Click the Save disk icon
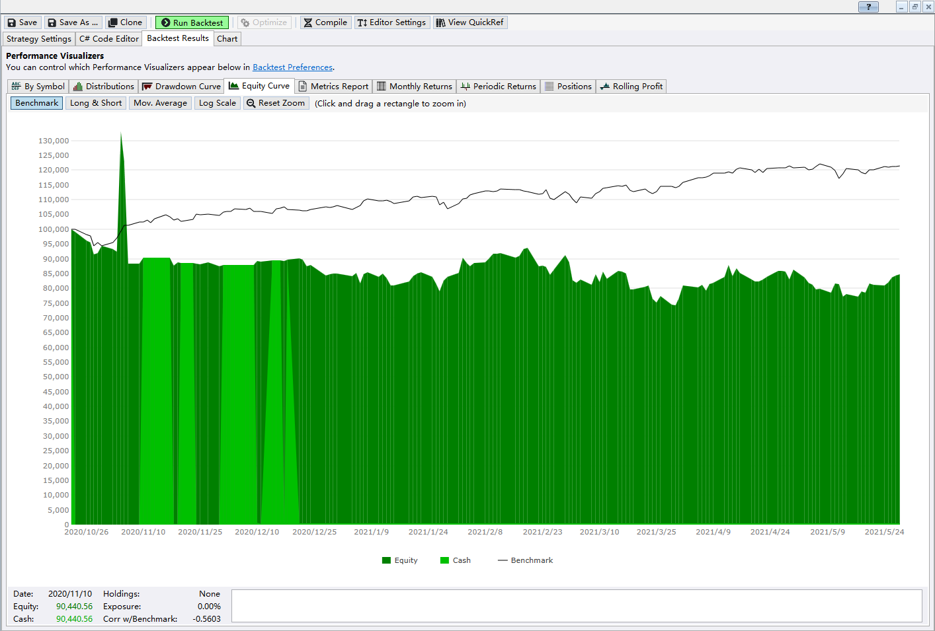Viewport: 935px width, 631px height. (12, 22)
